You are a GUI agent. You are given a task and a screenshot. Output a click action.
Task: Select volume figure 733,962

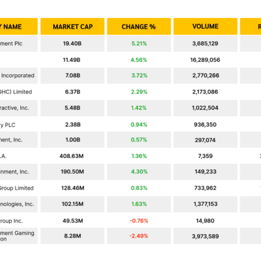click(x=205, y=188)
